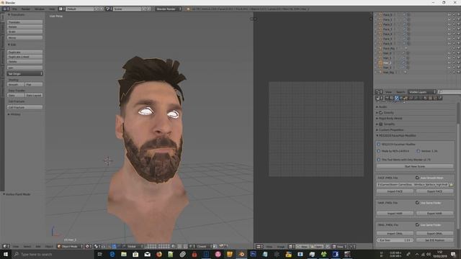Toggle Face_4 selectability arrow icon
Screen dimensions: 461x259
click(x=454, y=34)
